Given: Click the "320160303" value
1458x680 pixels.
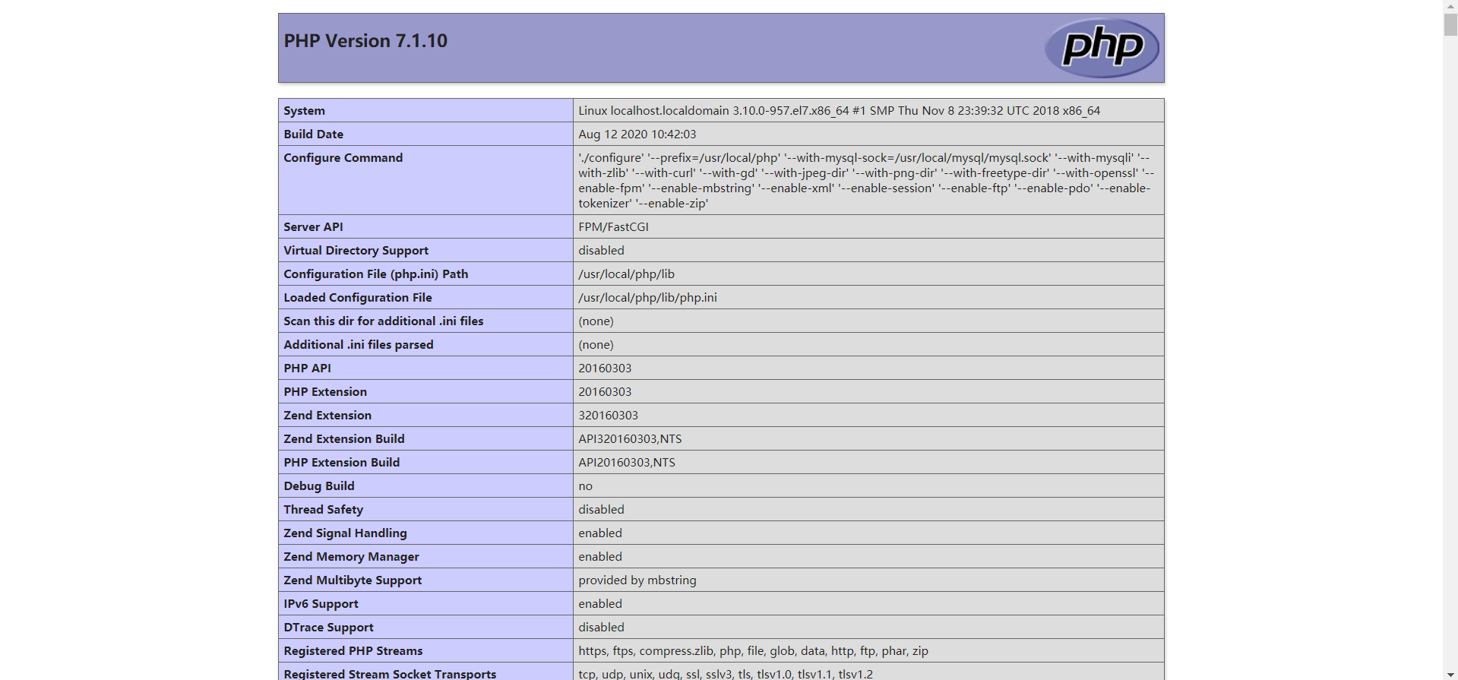Looking at the screenshot, I should (x=608, y=416).
